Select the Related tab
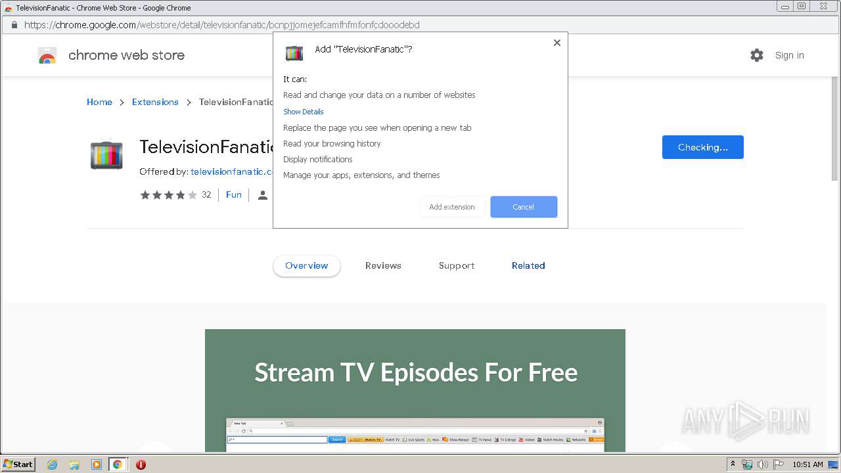Viewport: 841px width, 473px height. pyautogui.click(x=528, y=266)
